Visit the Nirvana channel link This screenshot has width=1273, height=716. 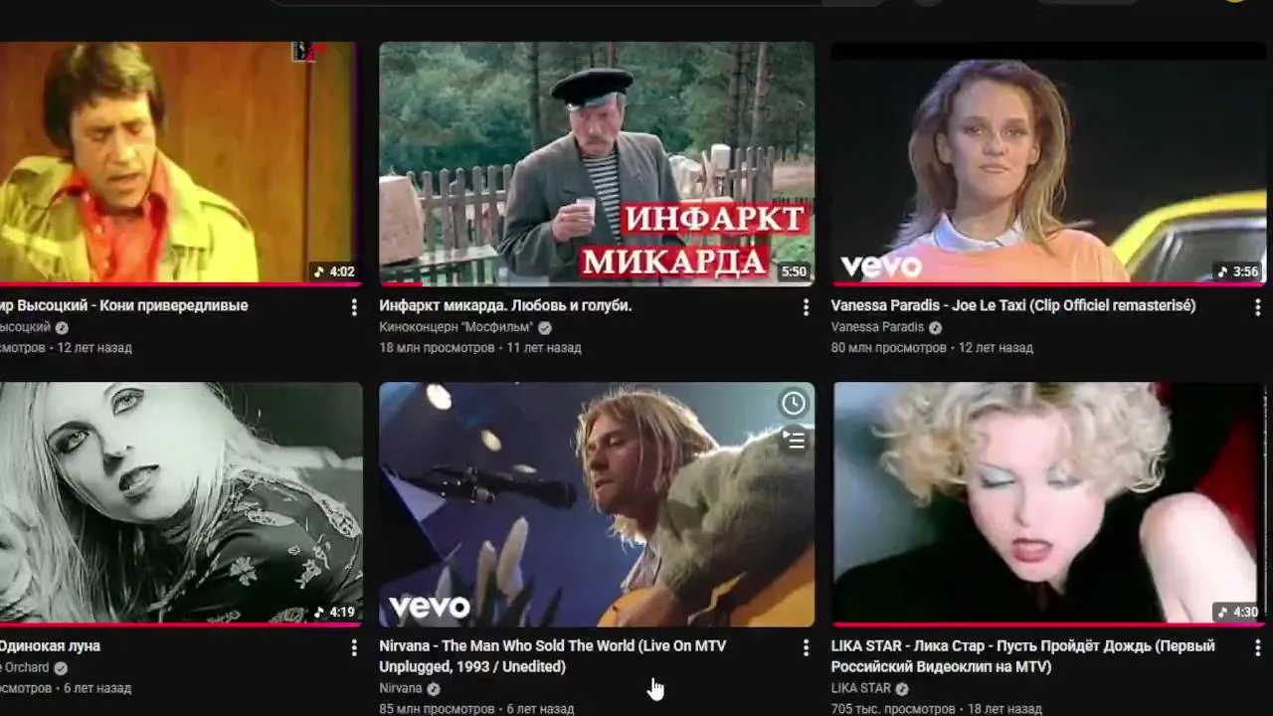click(400, 688)
